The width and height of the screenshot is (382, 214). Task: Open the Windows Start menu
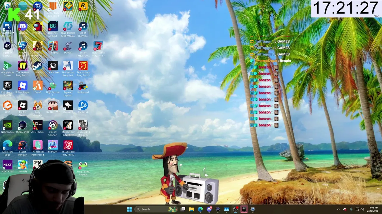[129, 209]
